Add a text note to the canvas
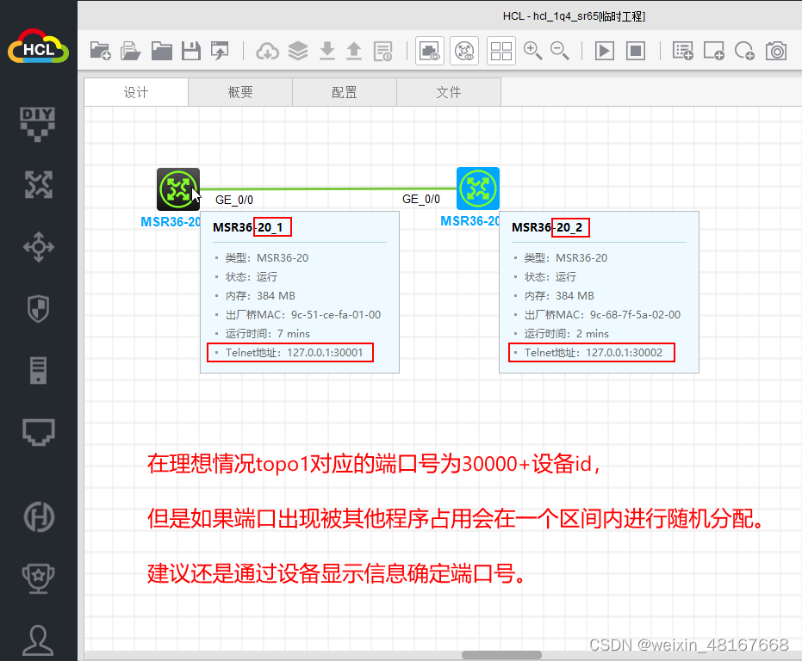 click(x=683, y=51)
